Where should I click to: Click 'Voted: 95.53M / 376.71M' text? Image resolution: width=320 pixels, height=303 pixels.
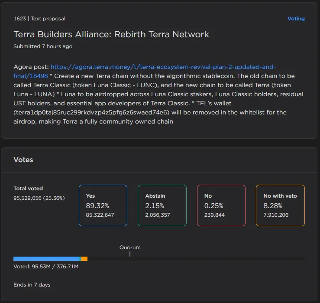point(46,267)
